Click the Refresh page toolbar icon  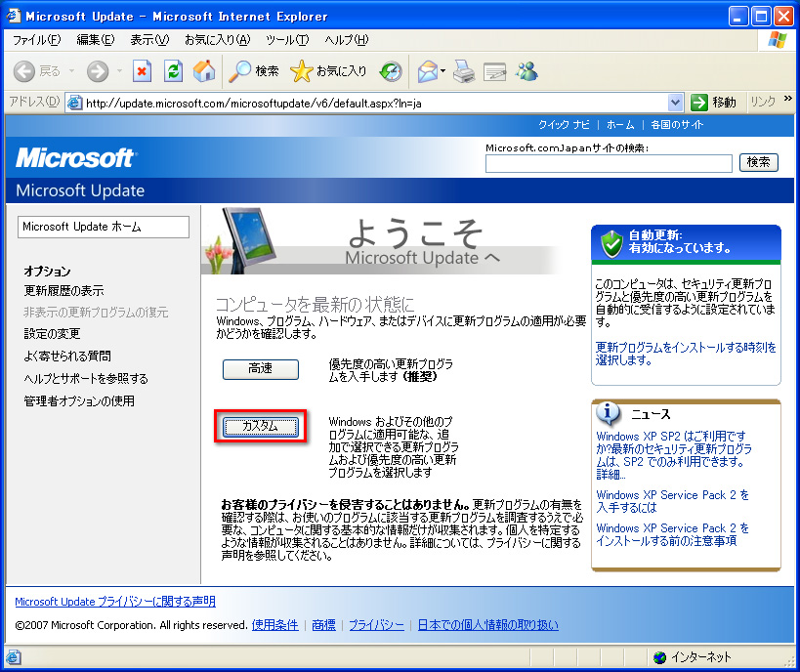pyautogui.click(x=173, y=71)
